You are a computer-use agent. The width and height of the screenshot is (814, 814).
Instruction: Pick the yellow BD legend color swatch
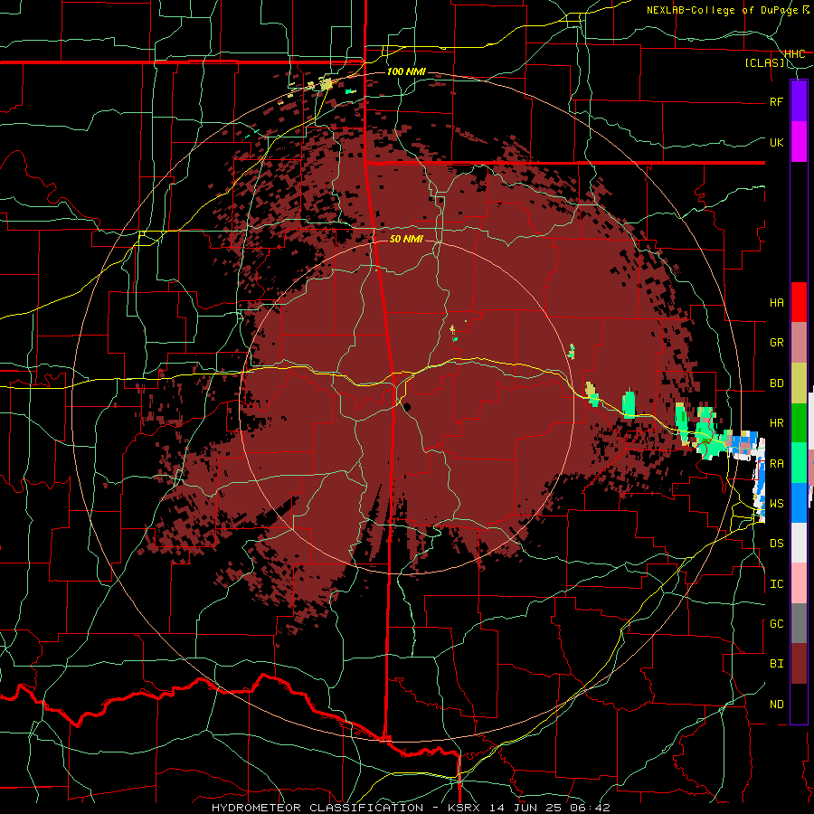[799, 383]
